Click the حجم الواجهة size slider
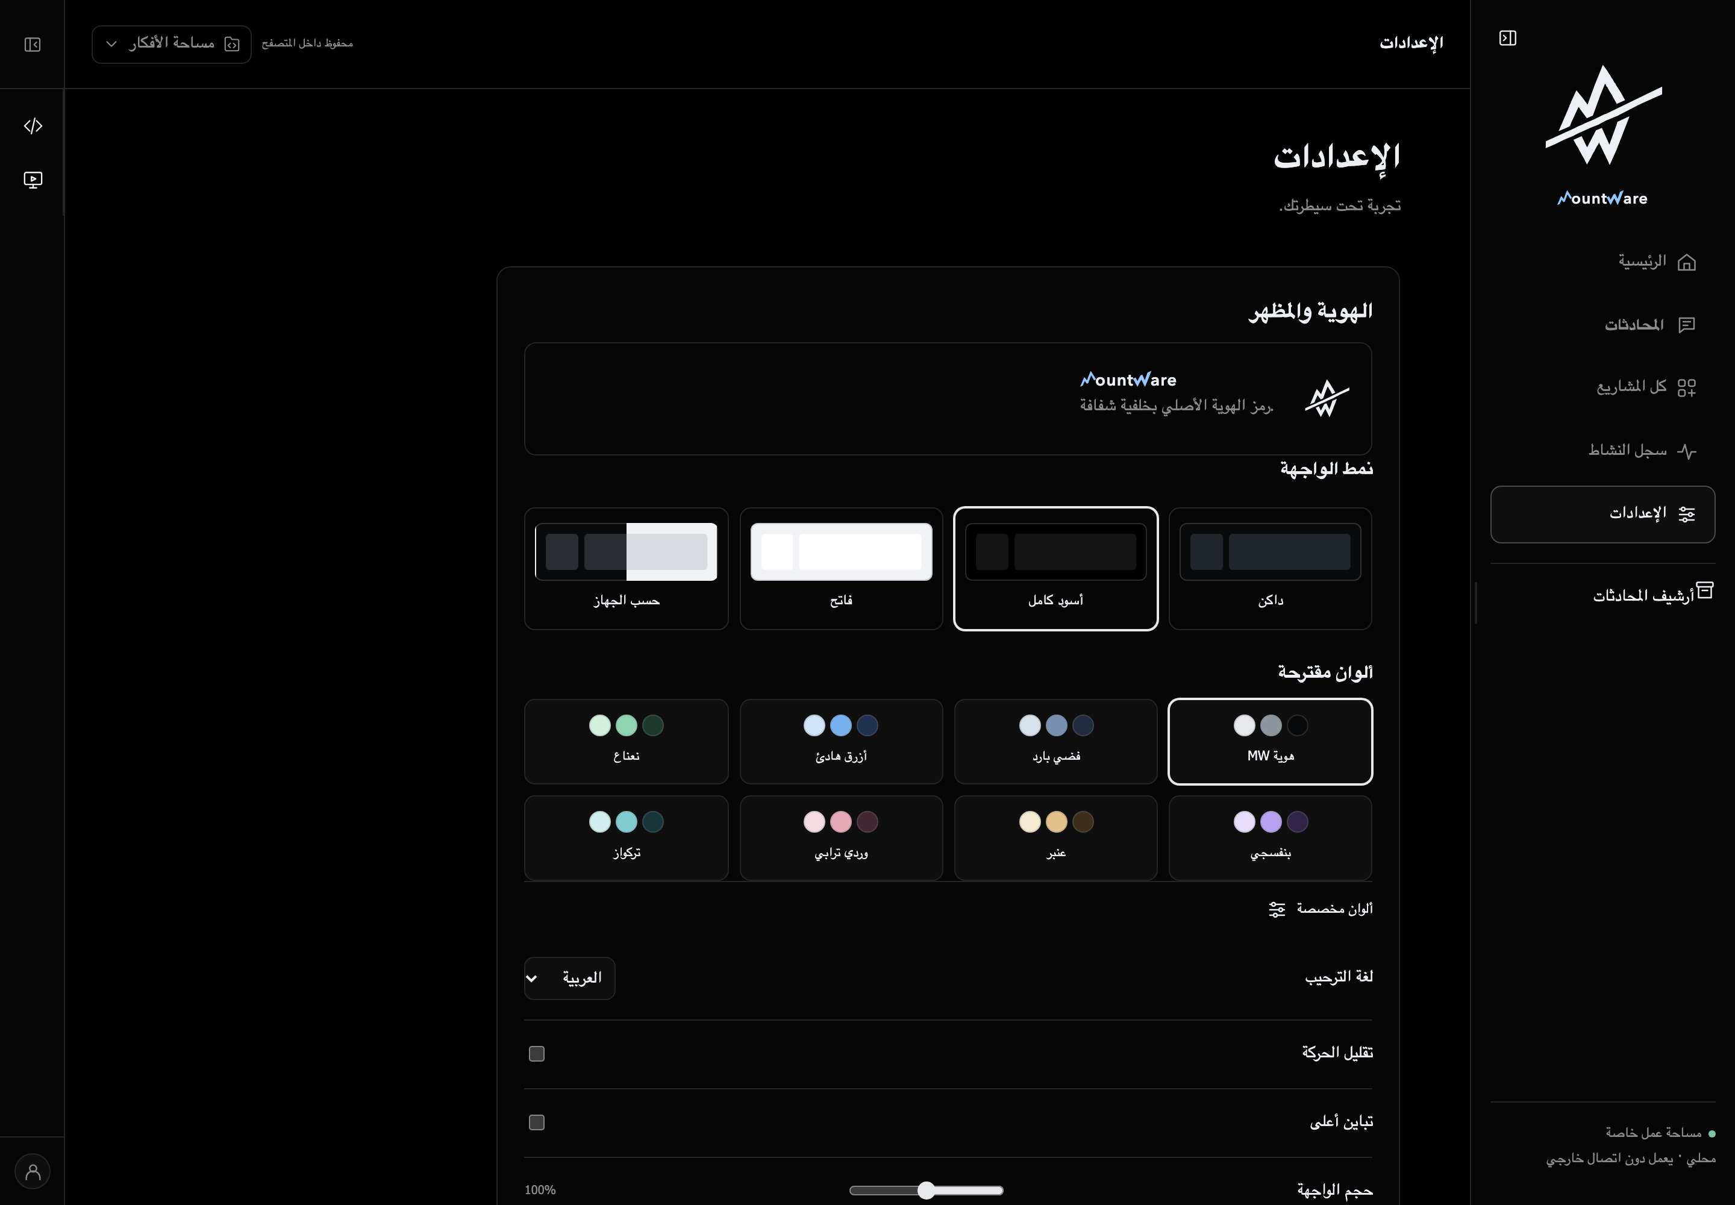Image resolution: width=1735 pixels, height=1205 pixels. tap(927, 1191)
